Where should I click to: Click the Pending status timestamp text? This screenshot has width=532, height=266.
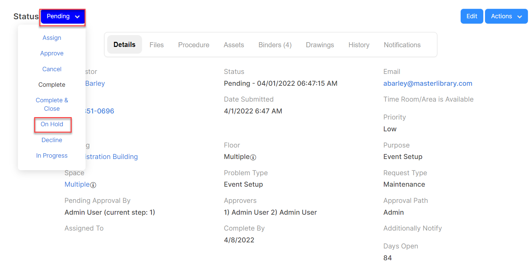click(281, 83)
